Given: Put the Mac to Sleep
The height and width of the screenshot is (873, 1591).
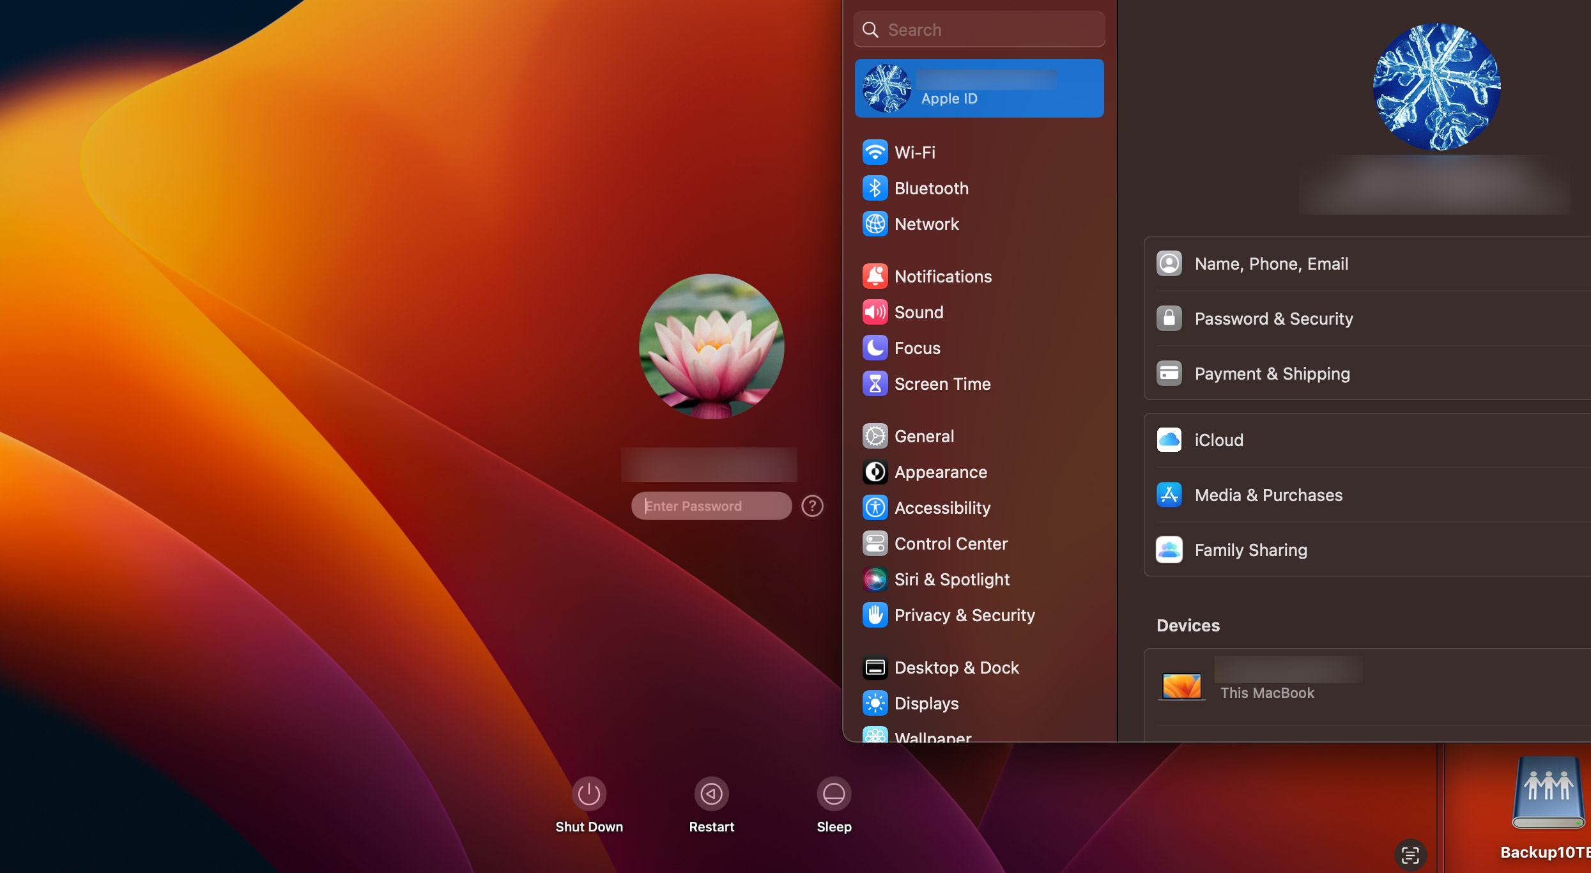Looking at the screenshot, I should tap(834, 794).
